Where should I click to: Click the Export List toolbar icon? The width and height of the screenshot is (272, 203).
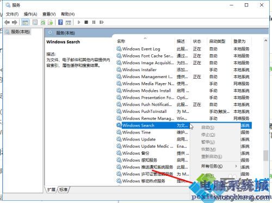point(50,22)
